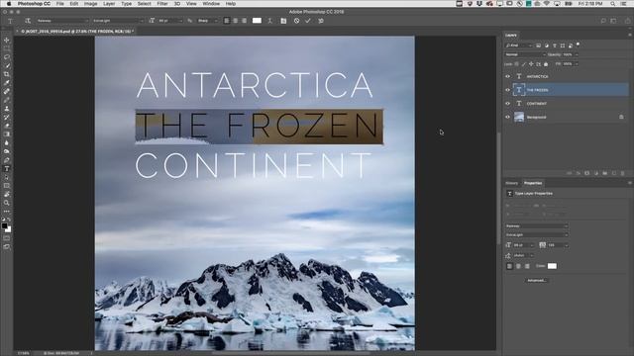This screenshot has height=356, width=634.
Task: Hide THE FROZEN layer
Action: click(x=508, y=90)
